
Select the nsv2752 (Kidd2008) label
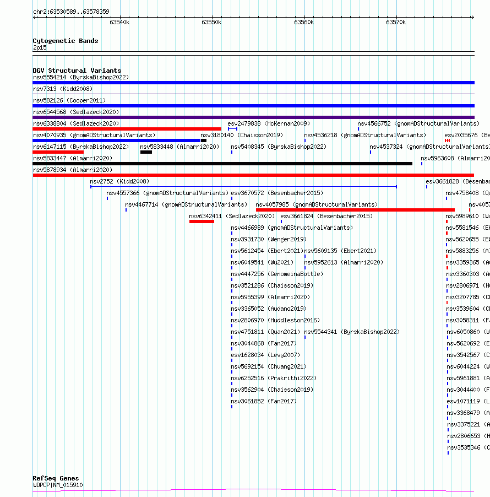[119, 181]
